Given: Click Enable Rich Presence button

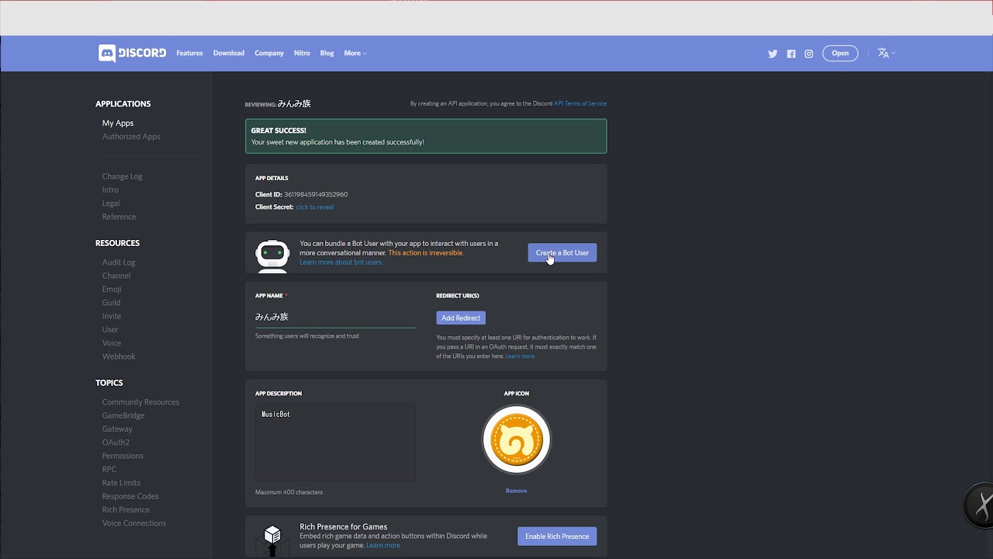Looking at the screenshot, I should tap(557, 536).
